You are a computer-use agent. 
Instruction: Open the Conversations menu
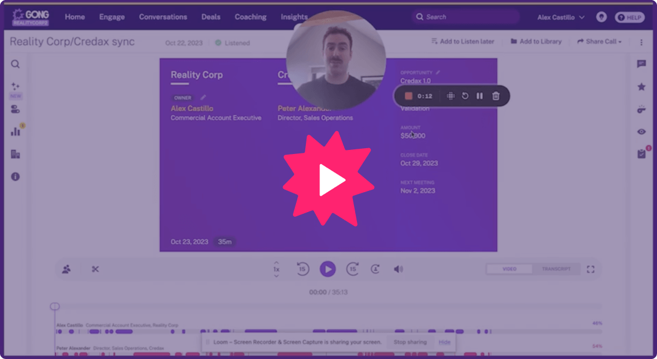point(163,17)
